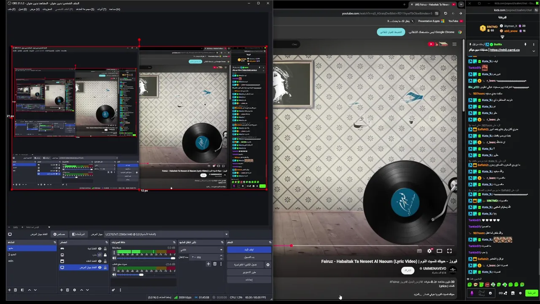The width and height of the screenshot is (540, 304).
Task: Toggle lock on second source row
Action: tap(105, 255)
